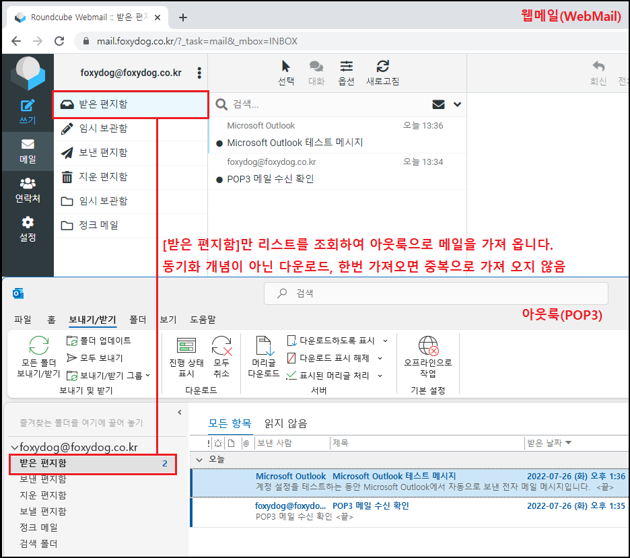Click 진행 상태 표시 button

(x=186, y=357)
